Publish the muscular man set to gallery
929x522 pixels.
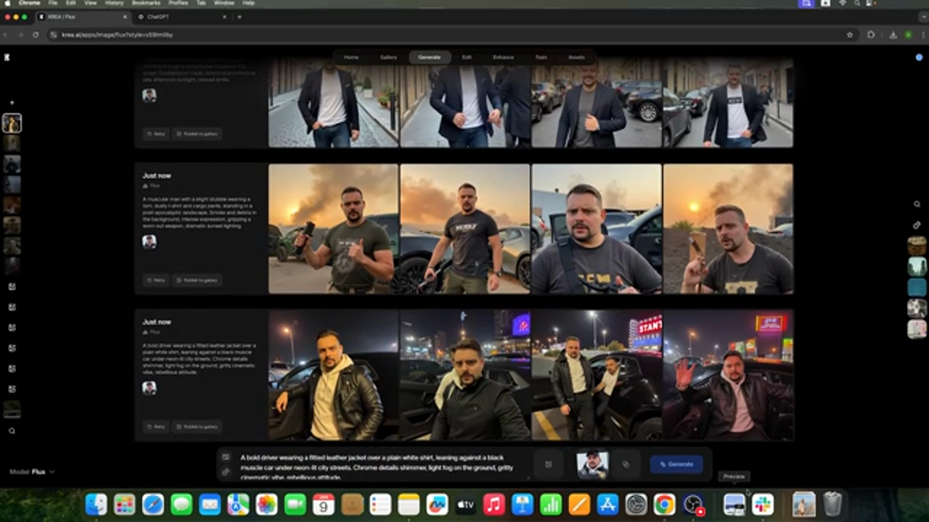point(197,280)
